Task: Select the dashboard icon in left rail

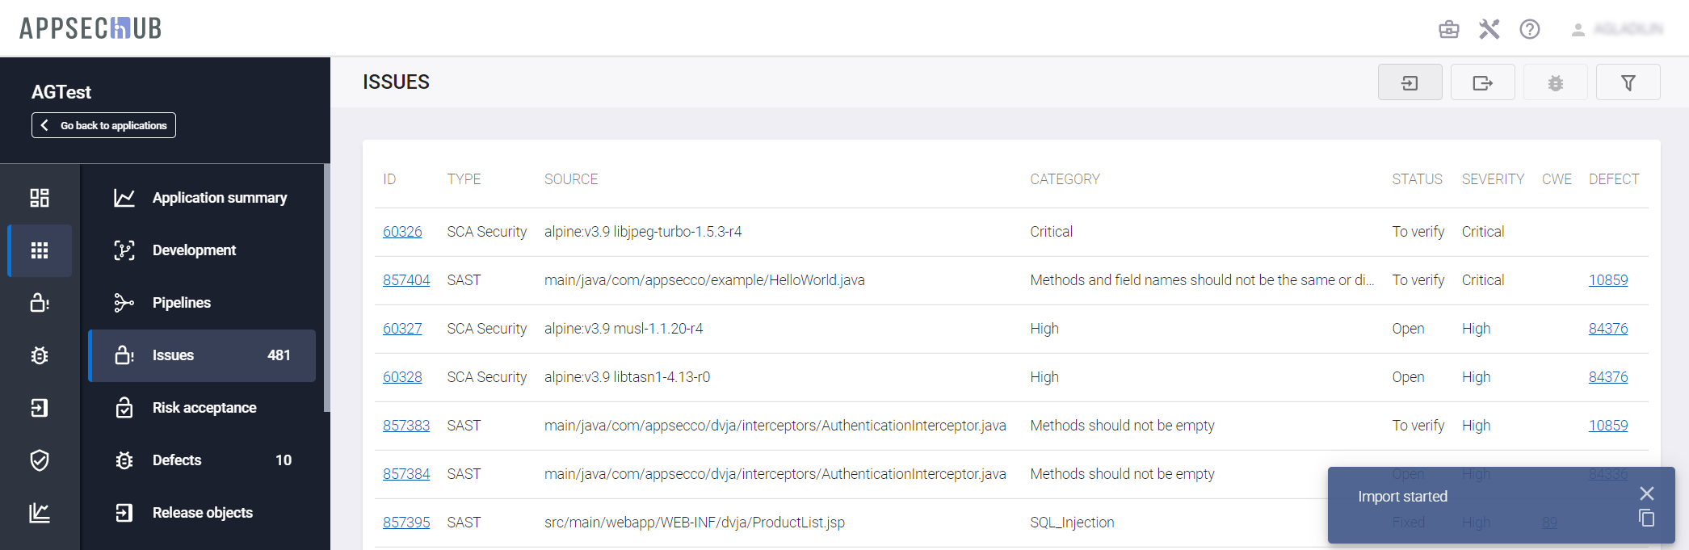Action: tap(40, 198)
